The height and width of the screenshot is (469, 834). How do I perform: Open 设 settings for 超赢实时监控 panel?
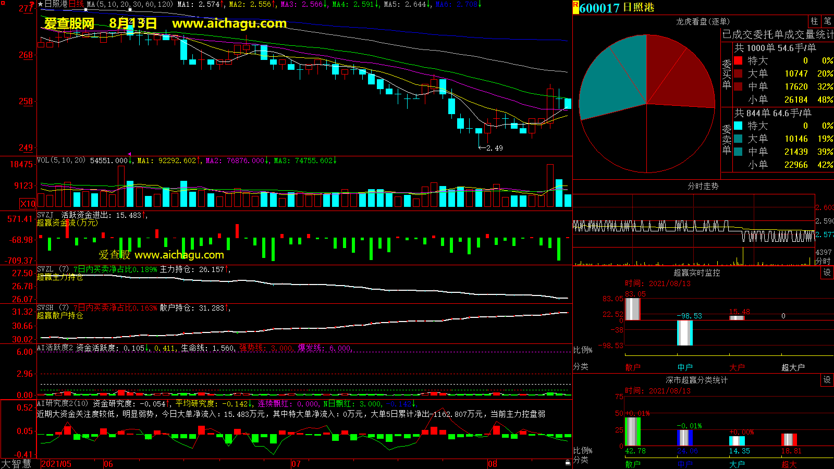827,273
